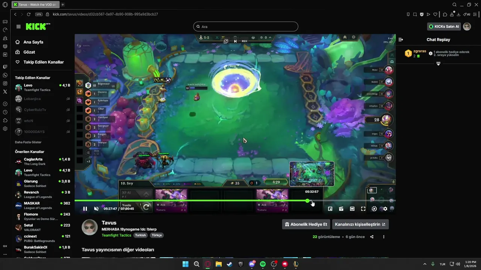Toggle picture-in-picture mini player

(x=330, y=209)
